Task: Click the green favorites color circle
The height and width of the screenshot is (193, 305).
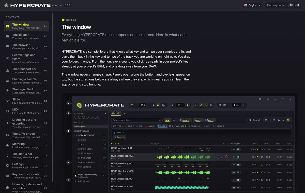Action: pos(87,117)
